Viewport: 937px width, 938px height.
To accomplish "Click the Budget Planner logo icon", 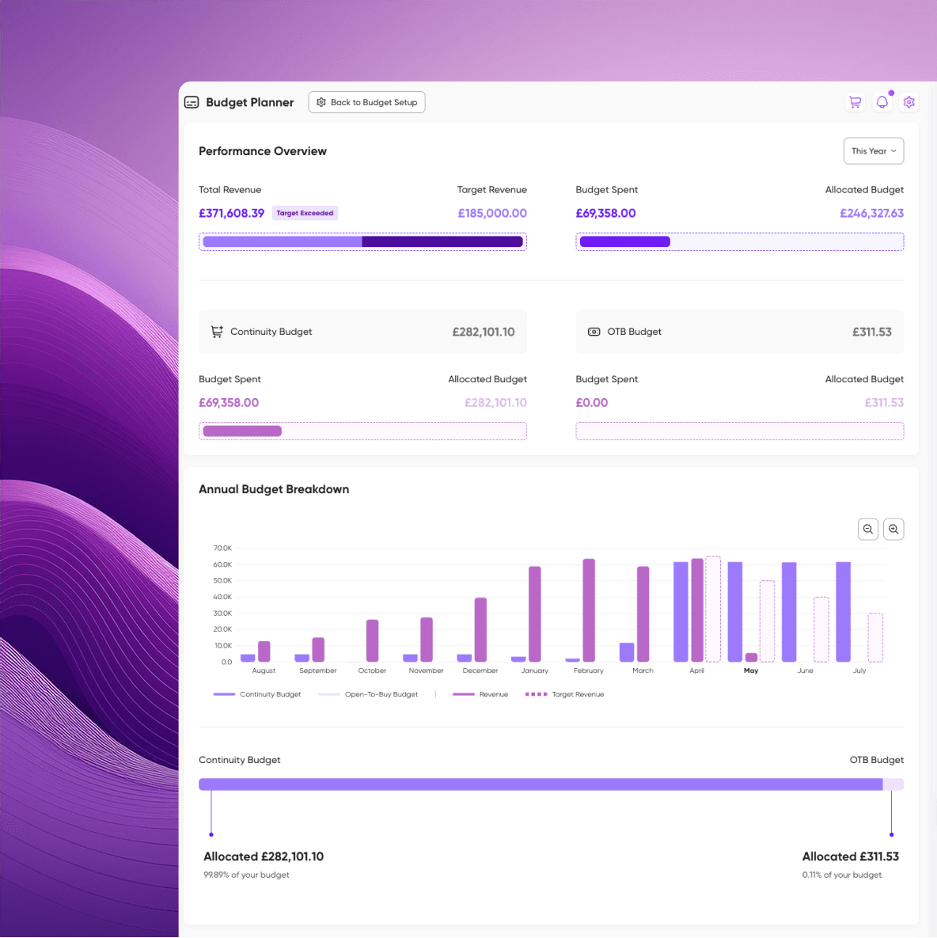I will [x=192, y=102].
